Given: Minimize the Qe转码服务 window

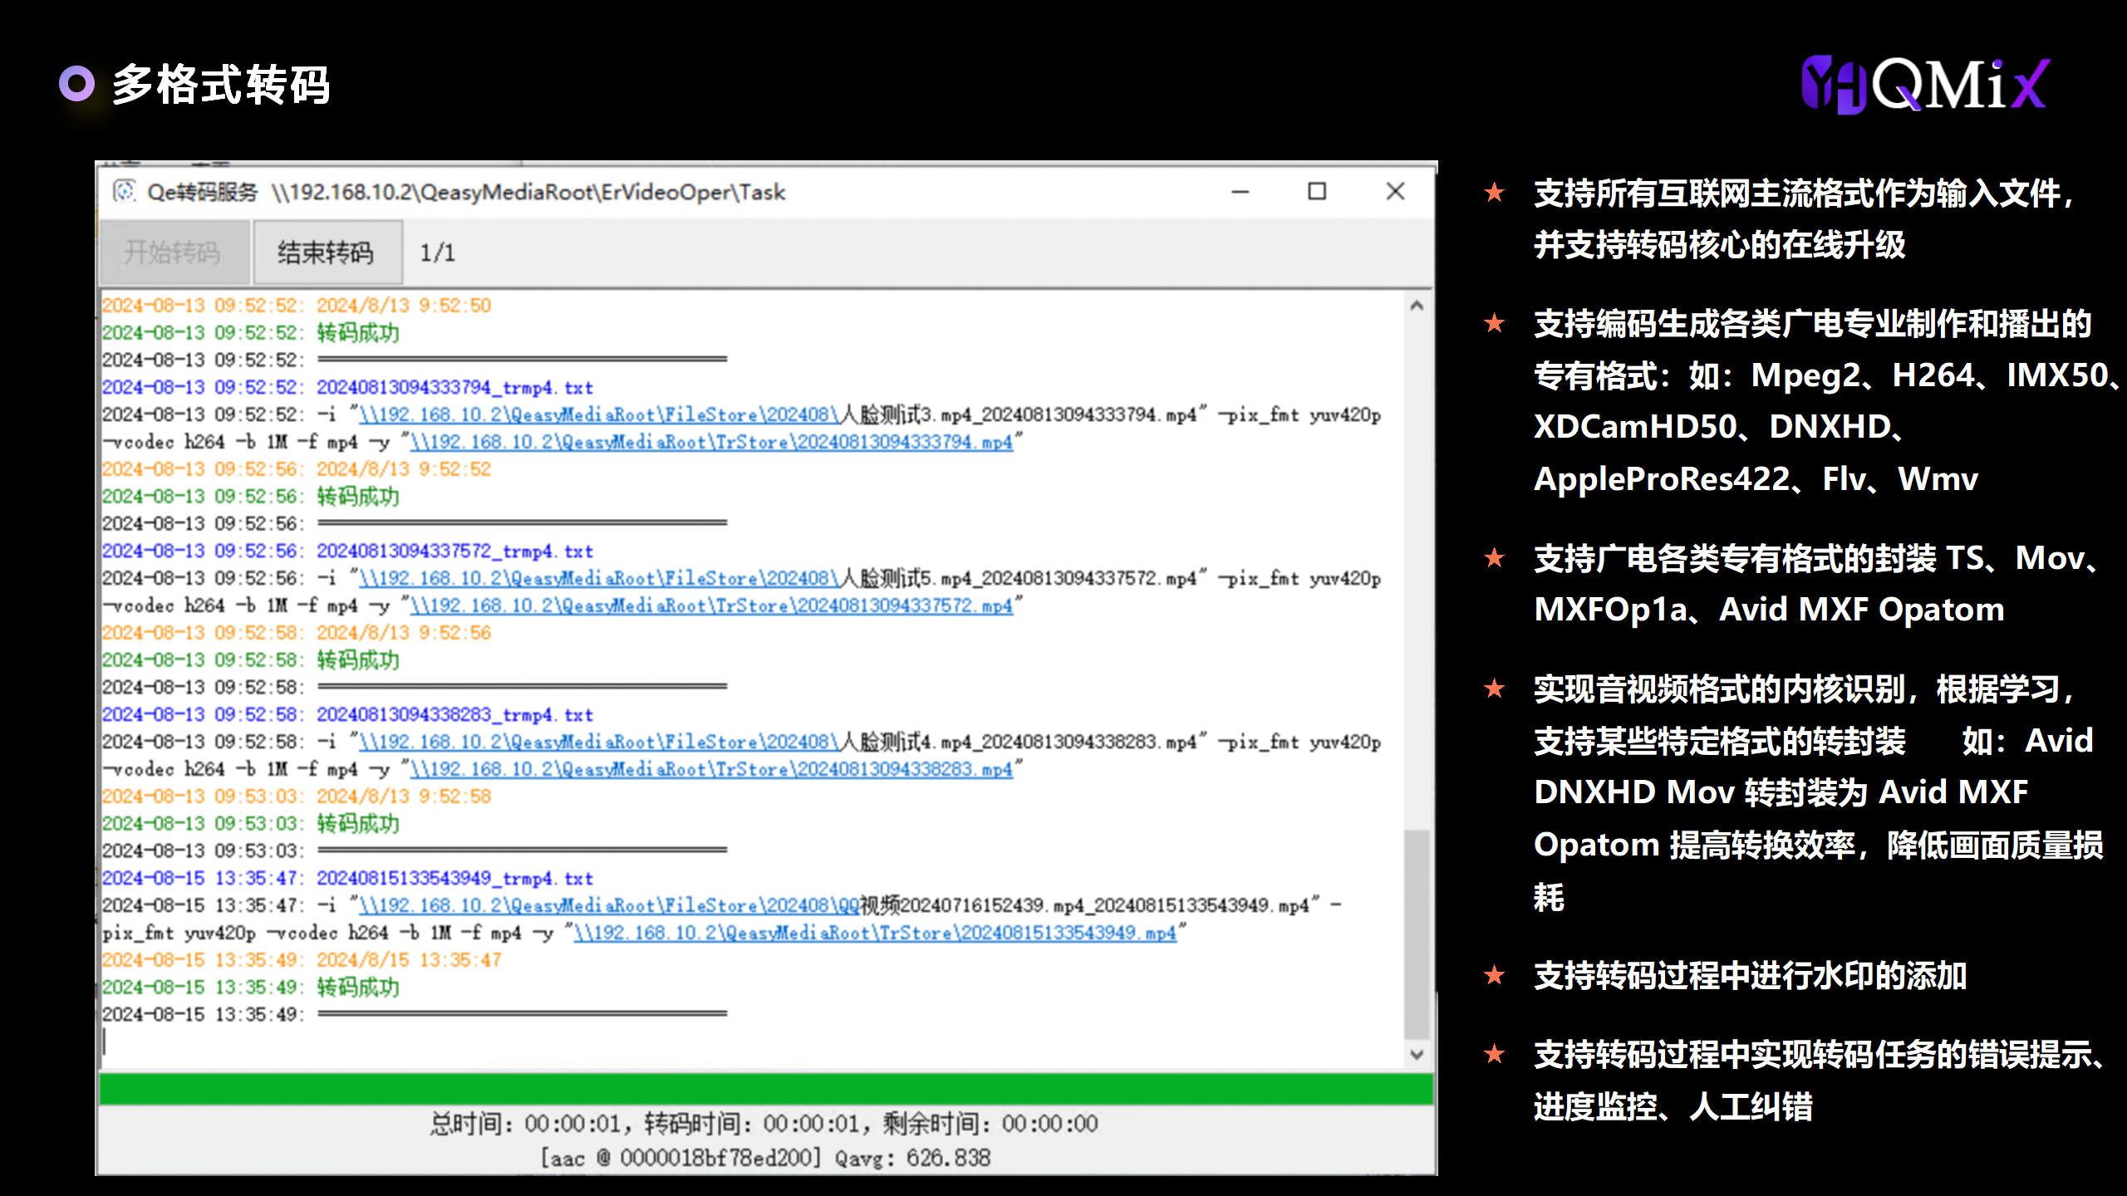Looking at the screenshot, I should click(1240, 192).
